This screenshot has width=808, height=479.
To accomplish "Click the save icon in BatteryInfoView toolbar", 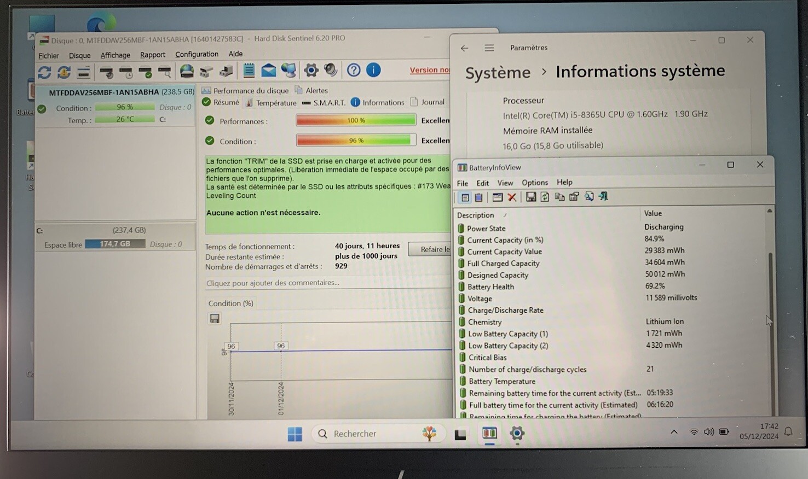I will (530, 197).
